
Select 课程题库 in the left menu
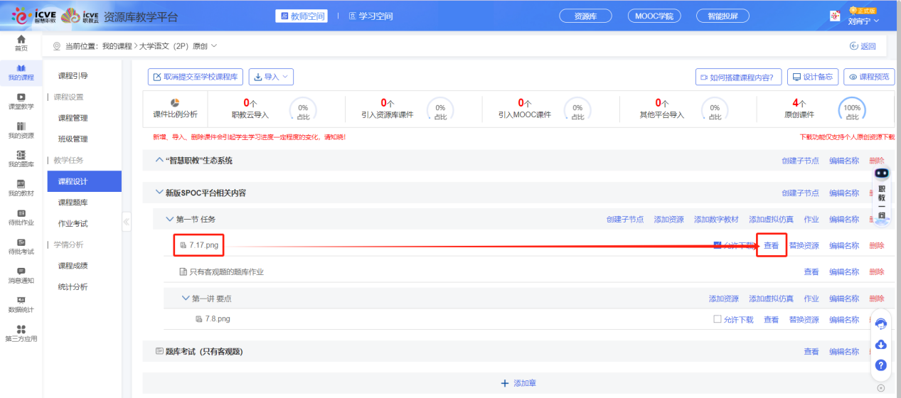point(73,203)
